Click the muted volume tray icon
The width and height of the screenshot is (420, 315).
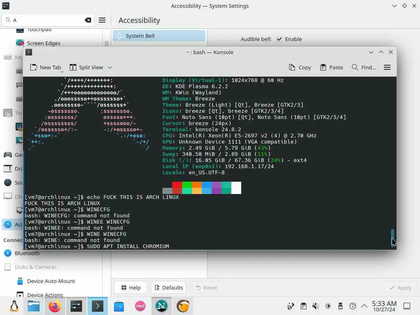click(x=315, y=306)
